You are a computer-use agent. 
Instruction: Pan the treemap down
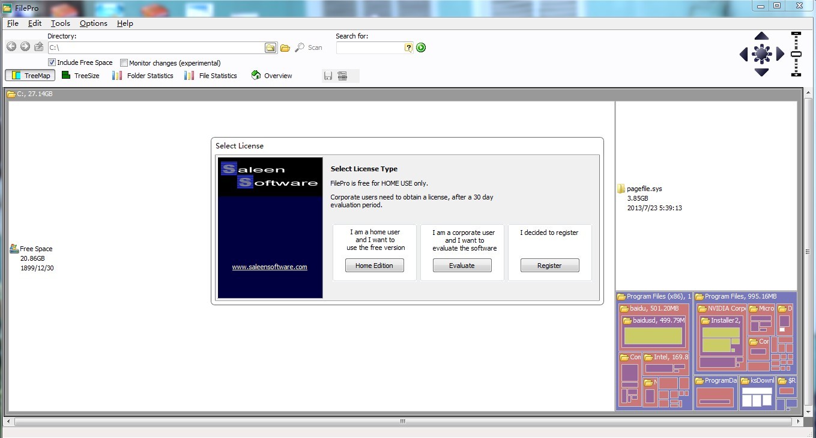(761, 72)
